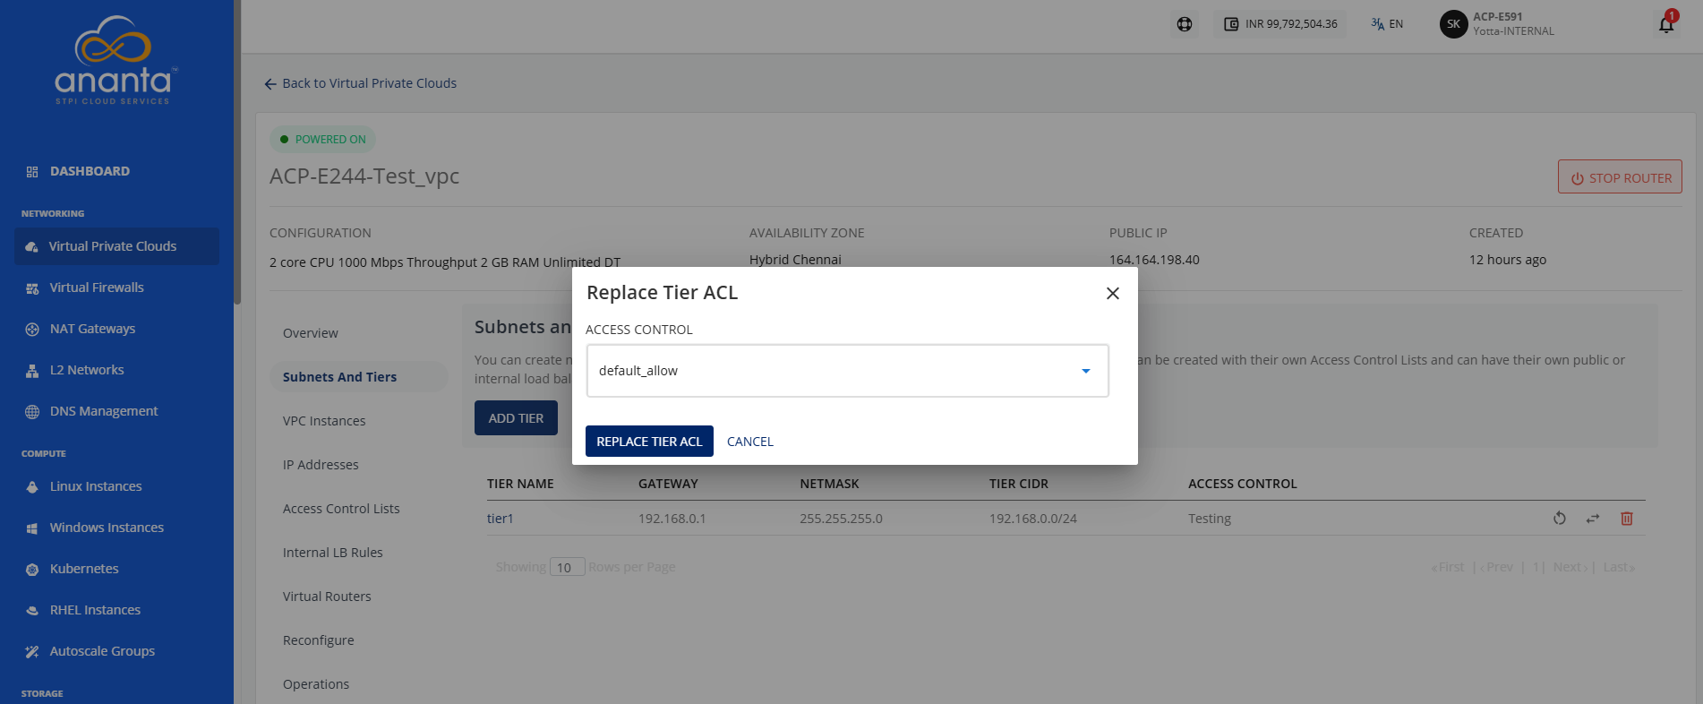Click the RHEL Instances hat icon
Image resolution: width=1703 pixels, height=704 pixels.
coord(32,611)
